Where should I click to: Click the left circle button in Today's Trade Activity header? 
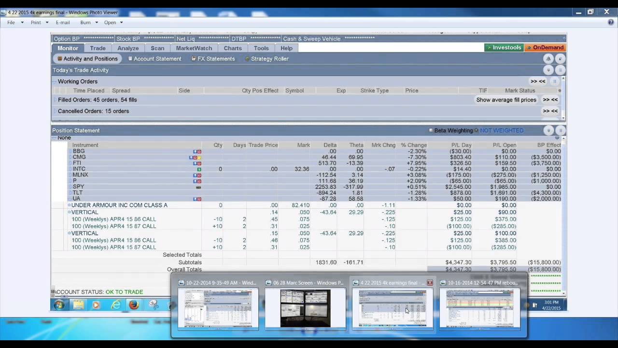click(548, 70)
